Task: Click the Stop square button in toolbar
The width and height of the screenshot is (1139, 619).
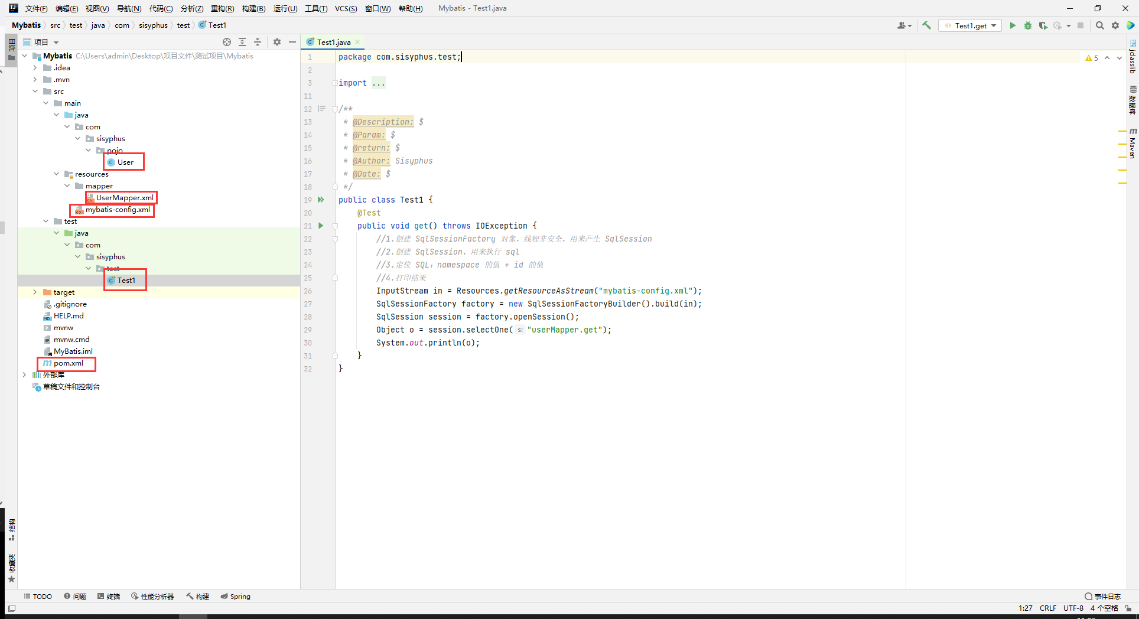Action: click(1081, 25)
